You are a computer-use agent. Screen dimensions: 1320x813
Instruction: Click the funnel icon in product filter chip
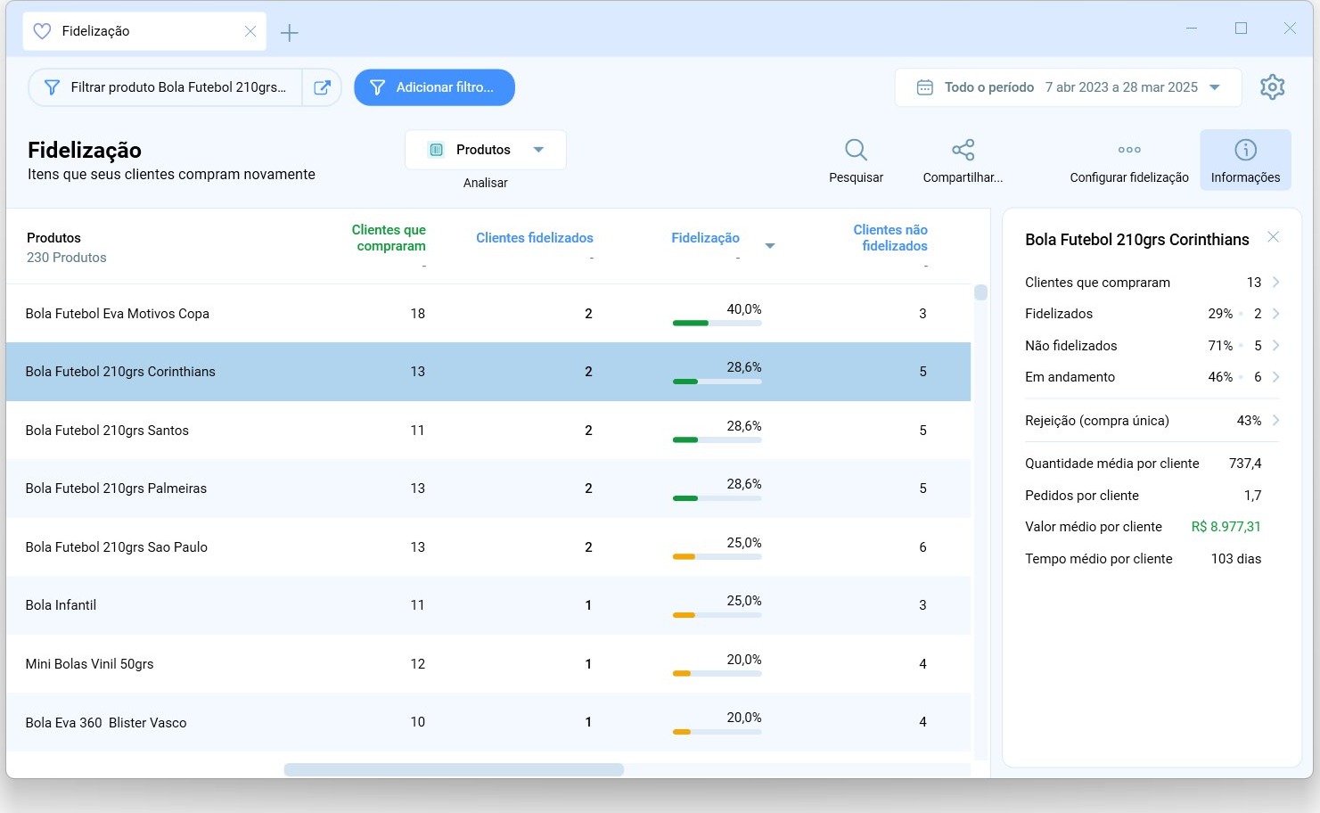(52, 87)
